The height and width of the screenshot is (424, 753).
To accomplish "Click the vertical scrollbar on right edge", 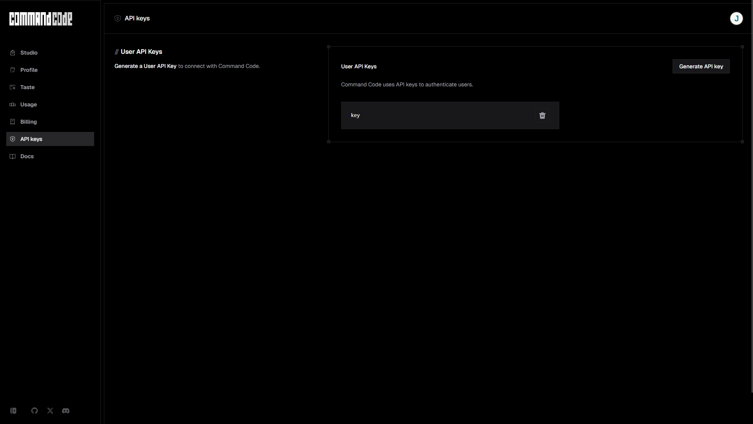I will tap(752, 196).
